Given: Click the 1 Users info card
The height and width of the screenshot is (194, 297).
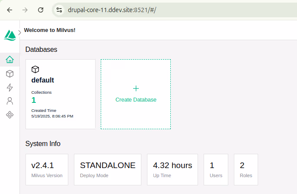Looking at the screenshot, I should point(216,169).
